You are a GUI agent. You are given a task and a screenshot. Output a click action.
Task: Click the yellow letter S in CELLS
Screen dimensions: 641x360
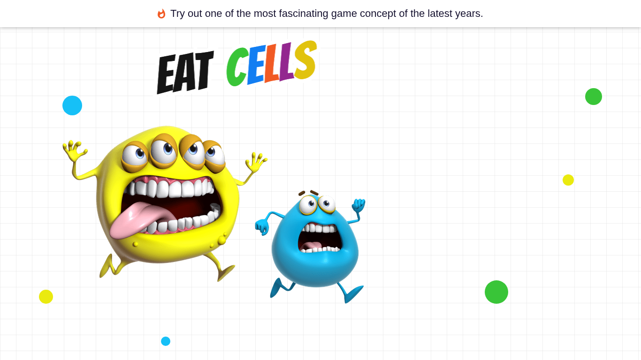coord(305,60)
